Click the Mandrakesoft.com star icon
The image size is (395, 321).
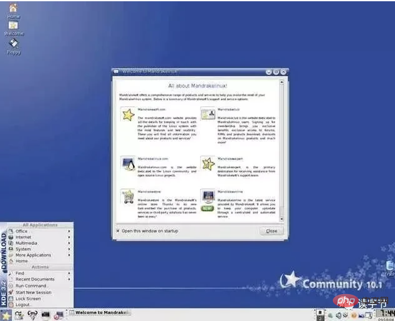(x=128, y=115)
